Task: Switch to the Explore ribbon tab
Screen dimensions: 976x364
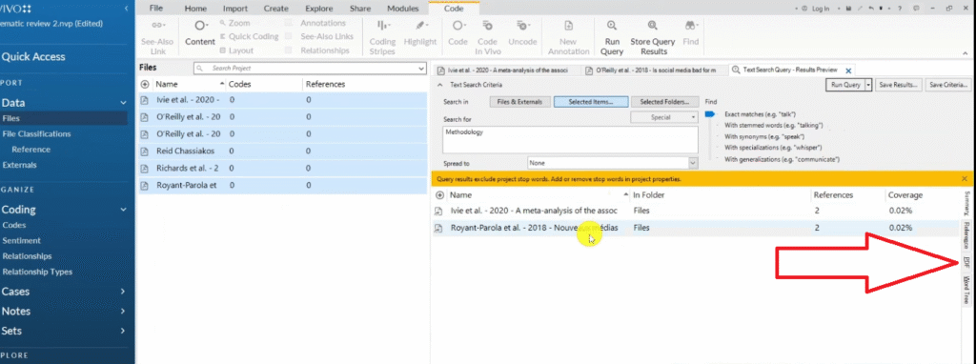Action: pyautogui.click(x=318, y=9)
